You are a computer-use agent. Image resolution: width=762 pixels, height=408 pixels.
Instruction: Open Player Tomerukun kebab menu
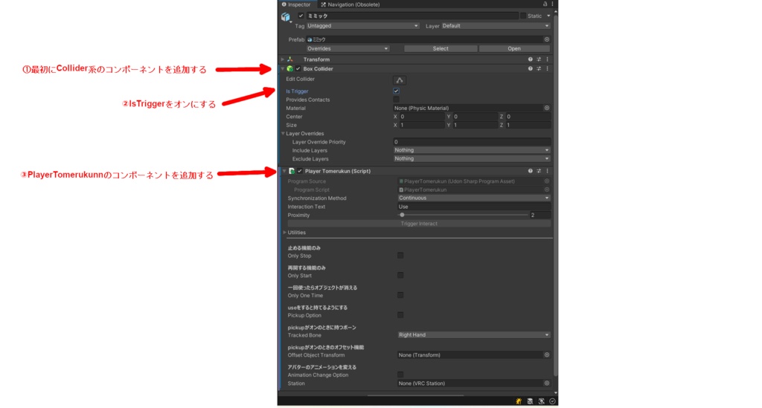(x=547, y=171)
